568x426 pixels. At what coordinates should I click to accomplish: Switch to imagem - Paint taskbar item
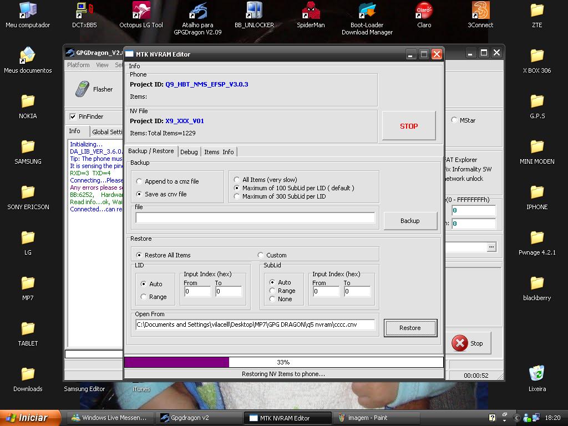click(x=377, y=418)
